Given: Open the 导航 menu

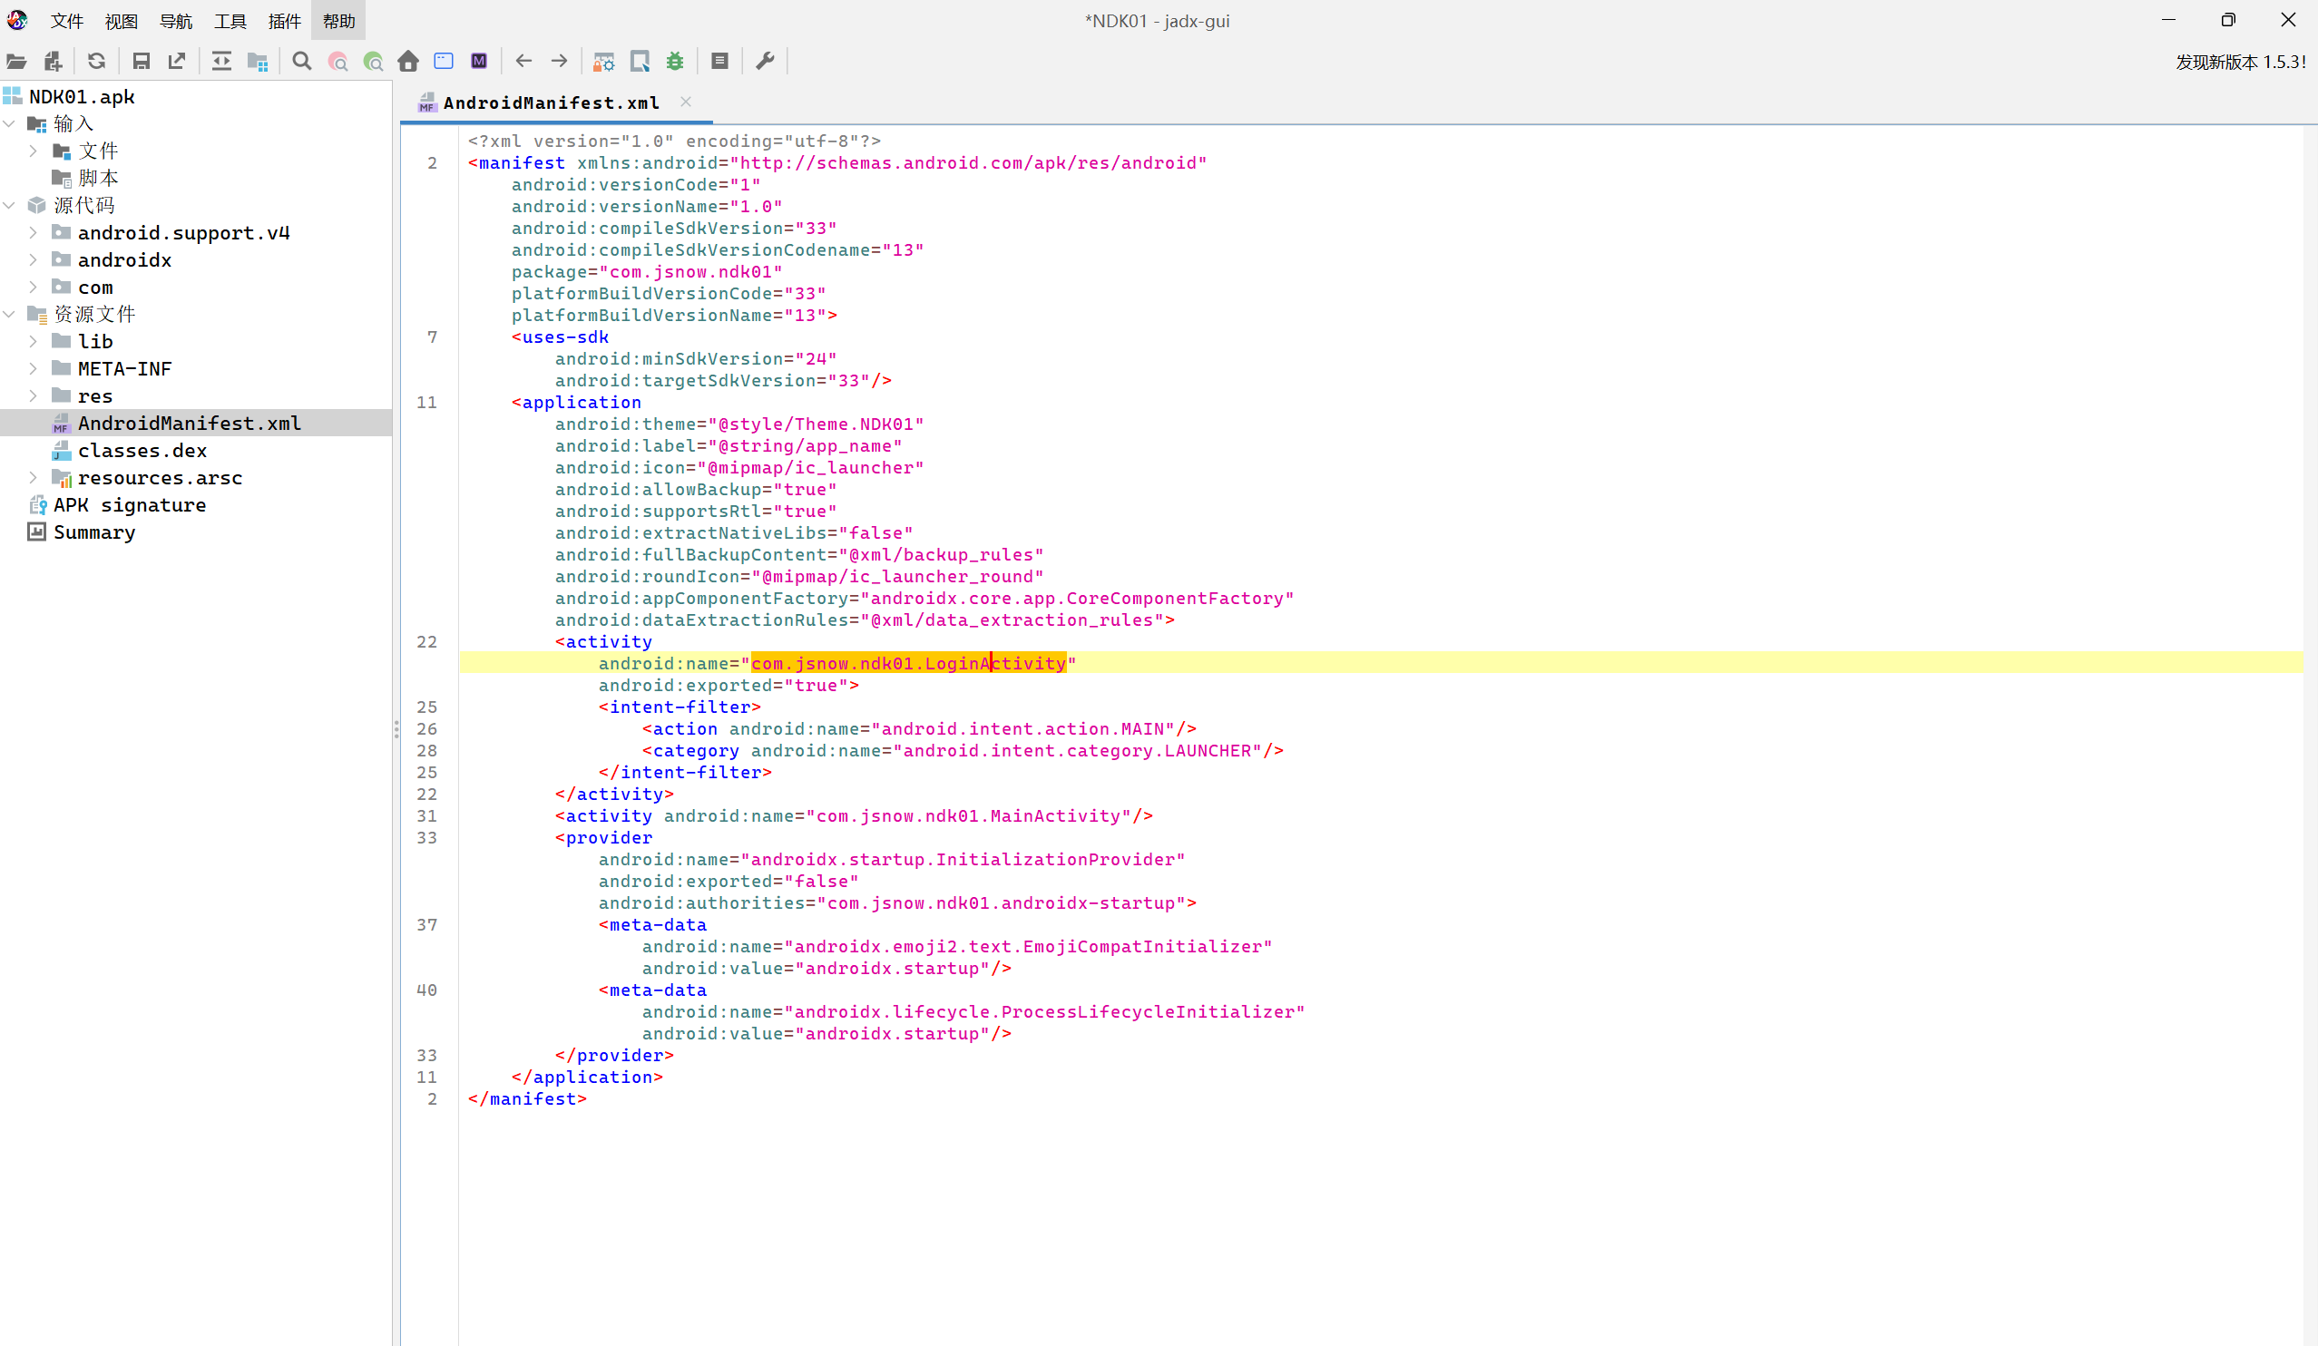Looking at the screenshot, I should pyautogui.click(x=176, y=21).
